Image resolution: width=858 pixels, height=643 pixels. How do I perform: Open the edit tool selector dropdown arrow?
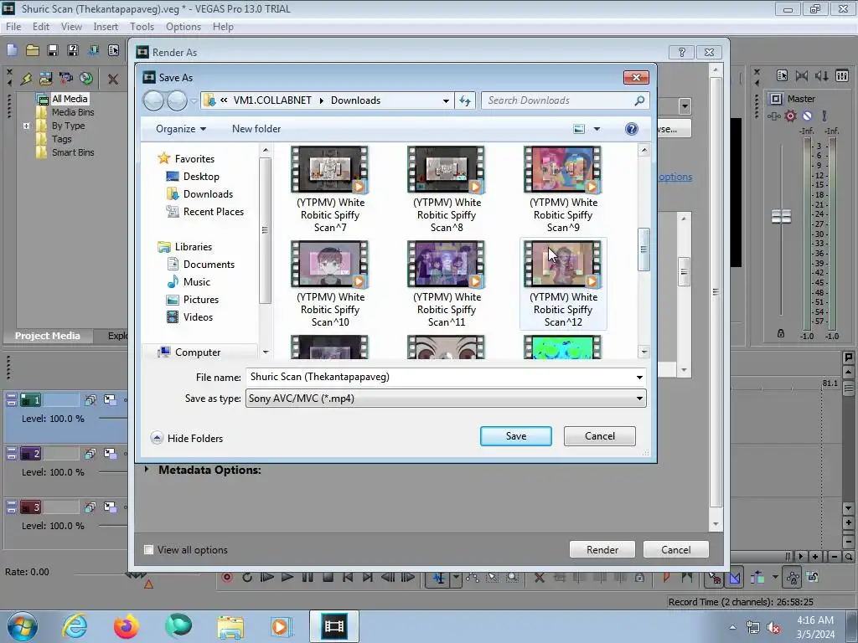pyautogui.click(x=456, y=578)
